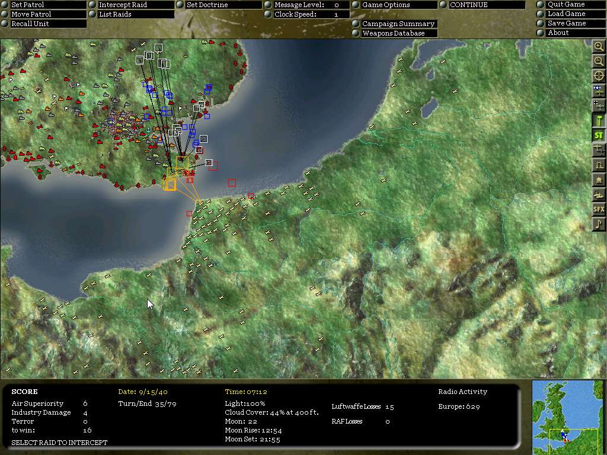
Task: Select the large orange raid square on English south coast
Action: click(x=170, y=184)
